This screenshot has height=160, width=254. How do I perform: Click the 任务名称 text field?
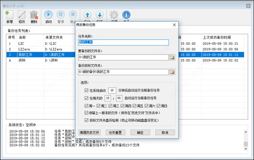[x=123, y=42]
